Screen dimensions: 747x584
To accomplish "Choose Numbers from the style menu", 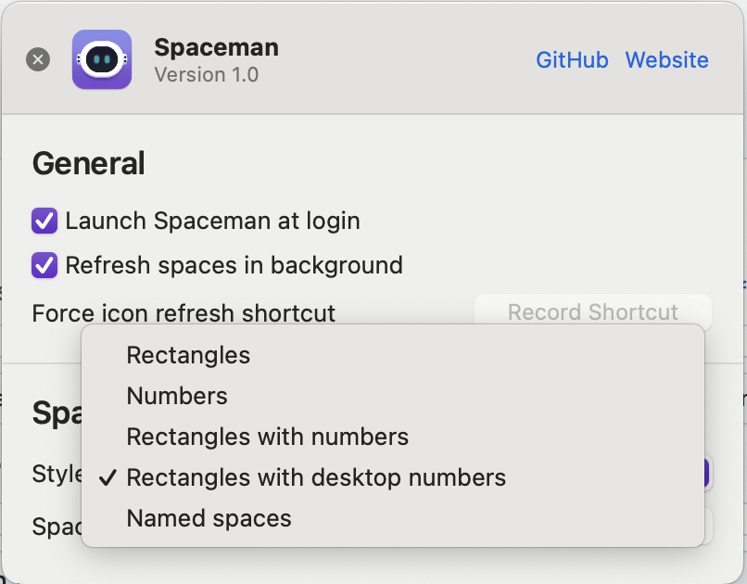I will pyautogui.click(x=177, y=396).
